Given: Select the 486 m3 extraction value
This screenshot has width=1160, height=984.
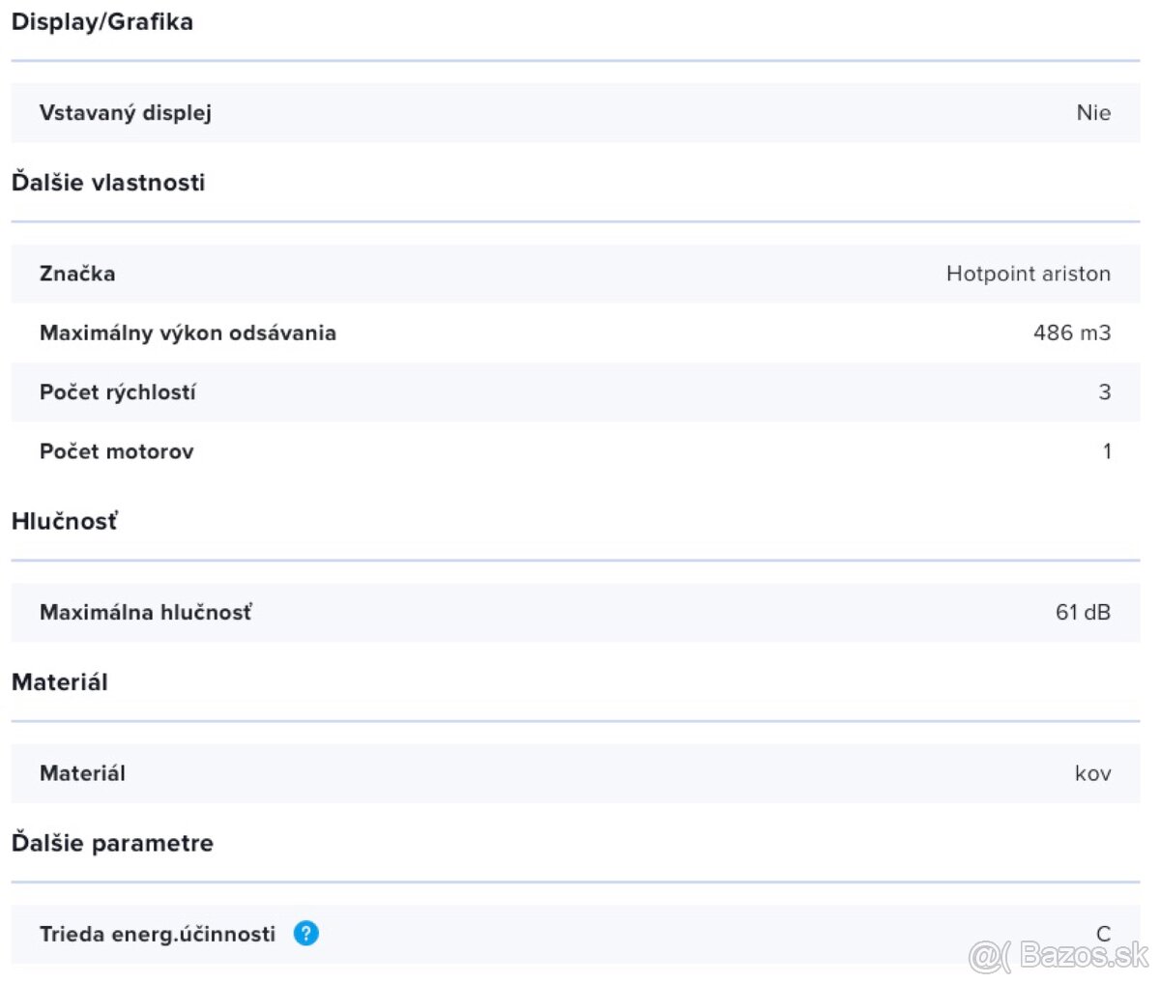Looking at the screenshot, I should tap(1071, 333).
